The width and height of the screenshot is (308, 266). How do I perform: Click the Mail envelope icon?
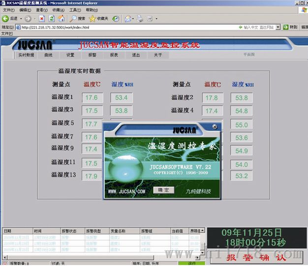(128, 19)
